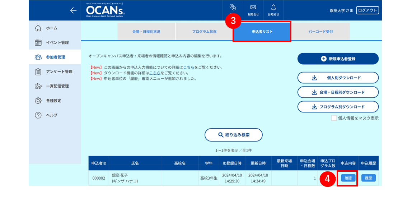Open the お問合せ mail icon
412x217 pixels.
click(253, 7)
